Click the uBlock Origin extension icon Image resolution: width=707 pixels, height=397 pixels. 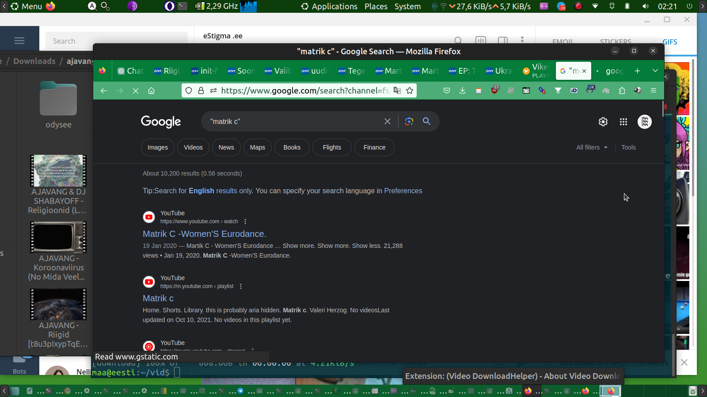pyautogui.click(x=494, y=90)
